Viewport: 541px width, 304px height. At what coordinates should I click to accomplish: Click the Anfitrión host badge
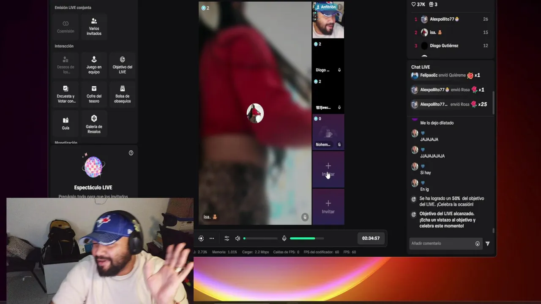[x=326, y=7]
